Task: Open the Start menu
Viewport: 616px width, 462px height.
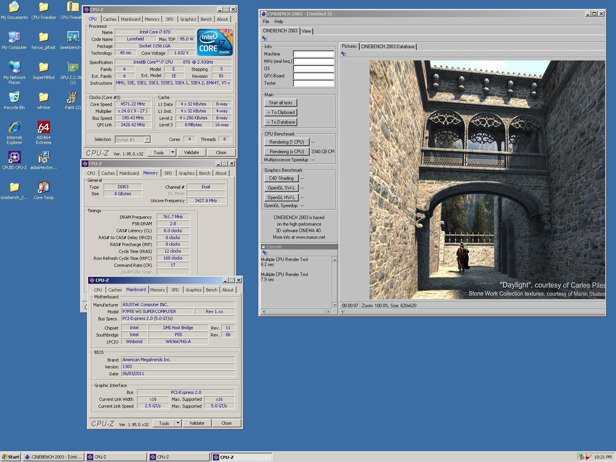Action: point(10,457)
